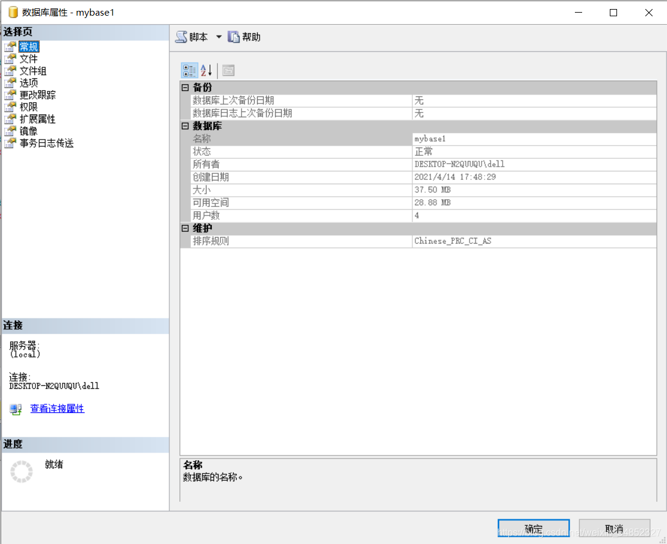Select the 权限 page icon
Image resolution: width=667 pixels, height=544 pixels.
(x=10, y=107)
